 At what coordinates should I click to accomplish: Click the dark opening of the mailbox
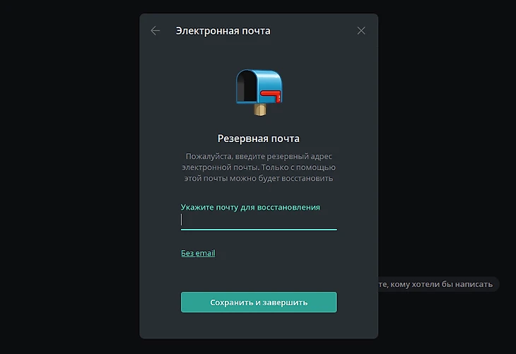[246, 88]
